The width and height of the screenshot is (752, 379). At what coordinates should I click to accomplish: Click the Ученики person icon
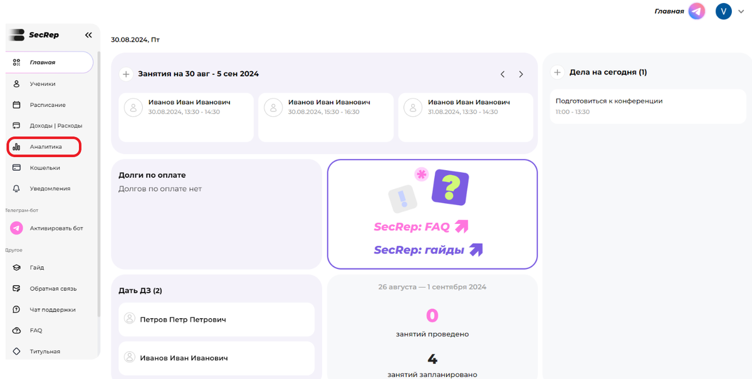click(x=17, y=84)
